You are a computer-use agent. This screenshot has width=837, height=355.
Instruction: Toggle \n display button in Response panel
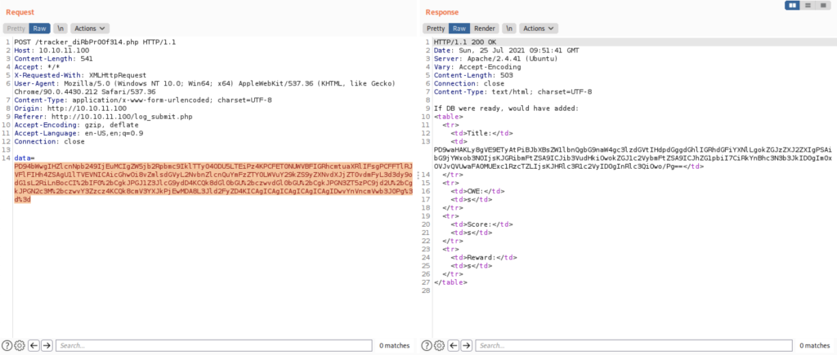(x=510, y=28)
